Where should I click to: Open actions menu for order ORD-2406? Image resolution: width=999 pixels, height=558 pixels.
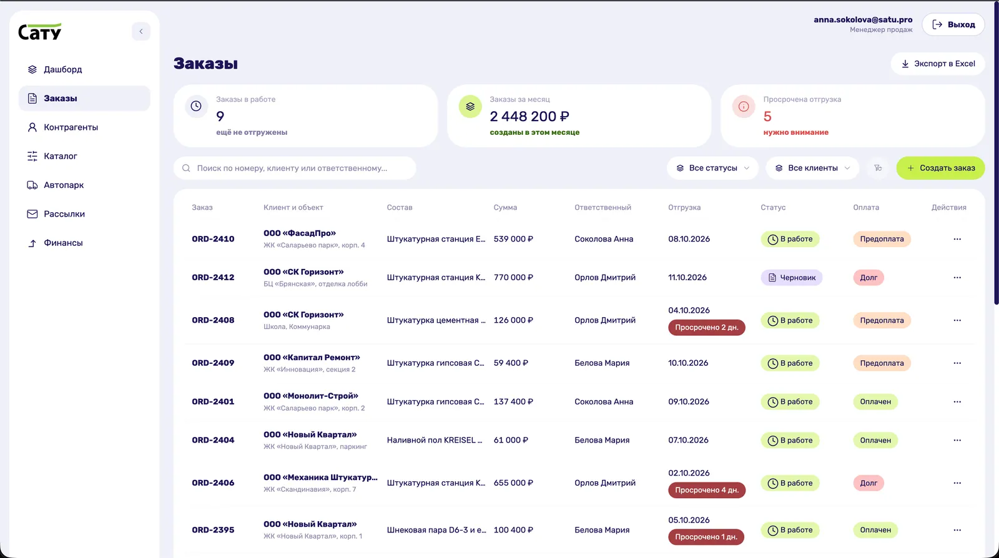click(x=957, y=483)
